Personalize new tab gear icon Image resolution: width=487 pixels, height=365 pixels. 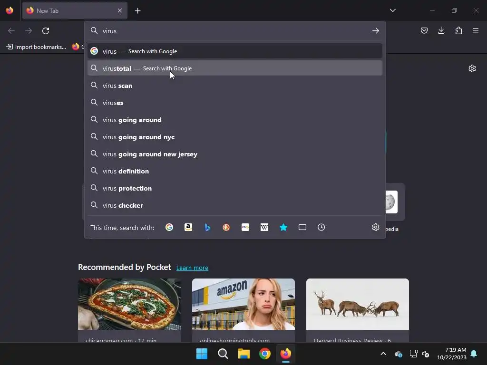tap(472, 68)
